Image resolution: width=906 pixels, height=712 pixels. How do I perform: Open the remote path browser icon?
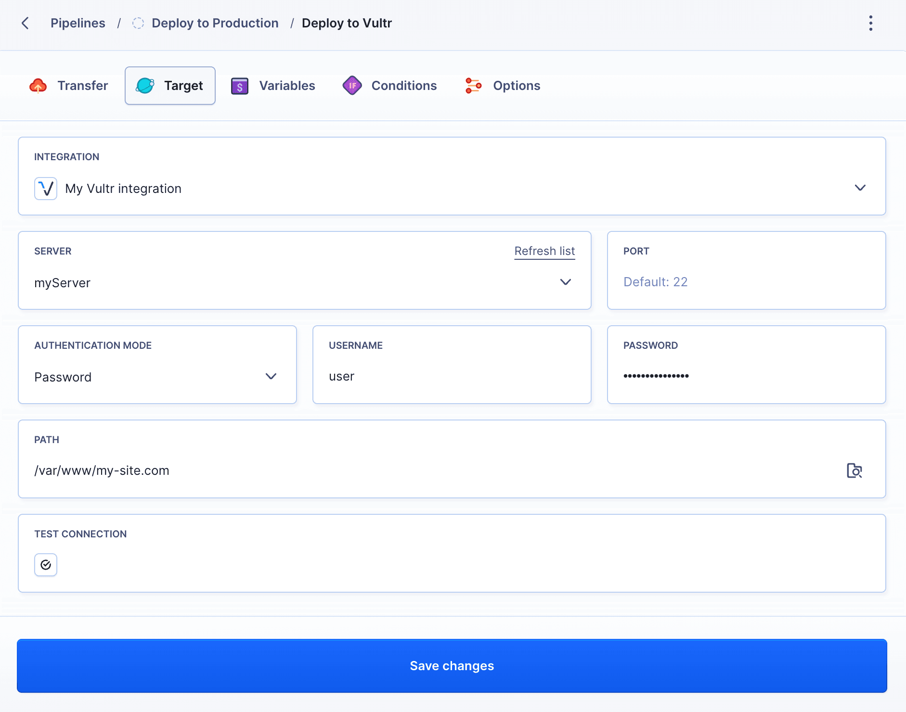tap(854, 470)
